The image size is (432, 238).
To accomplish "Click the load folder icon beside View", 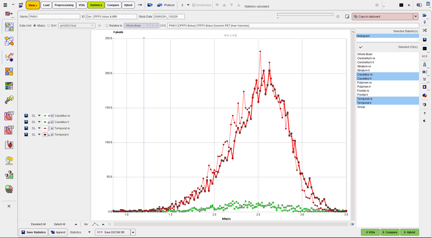I will click(21, 5).
